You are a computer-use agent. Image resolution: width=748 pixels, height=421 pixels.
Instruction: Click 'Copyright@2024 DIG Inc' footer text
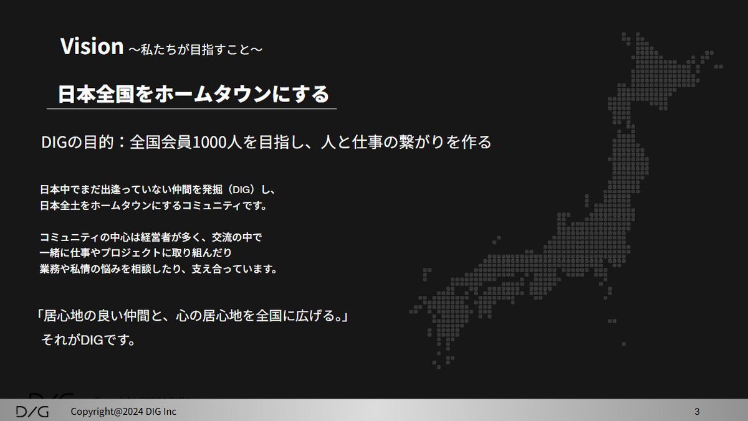point(123,412)
